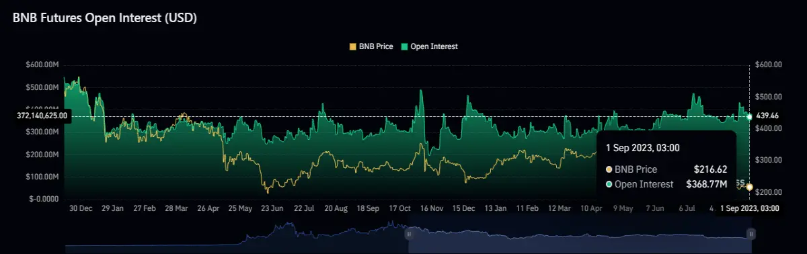Click the 6 Jul date label
Image resolution: width=807 pixels, height=254 pixels.
[x=687, y=209]
